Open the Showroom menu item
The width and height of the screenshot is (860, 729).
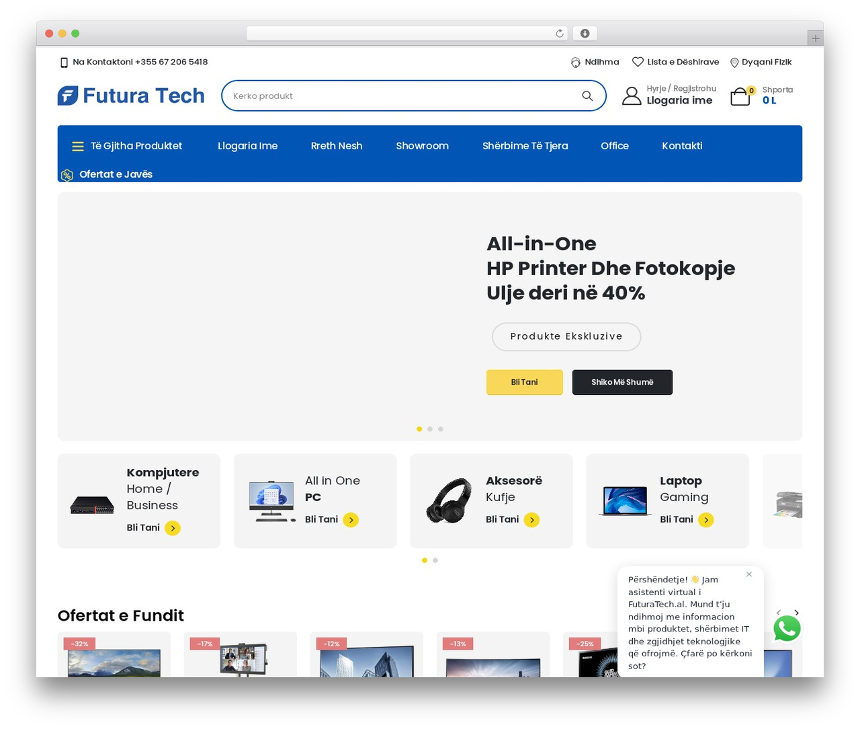point(422,146)
